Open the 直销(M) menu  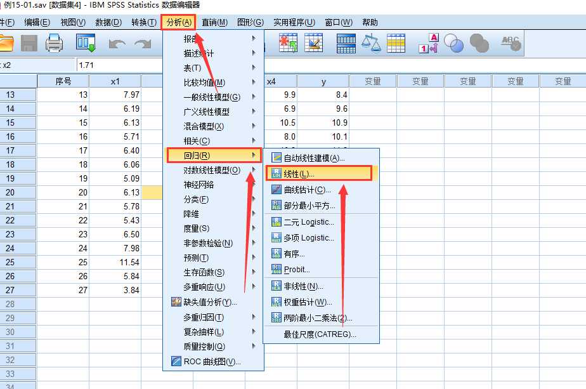point(214,22)
